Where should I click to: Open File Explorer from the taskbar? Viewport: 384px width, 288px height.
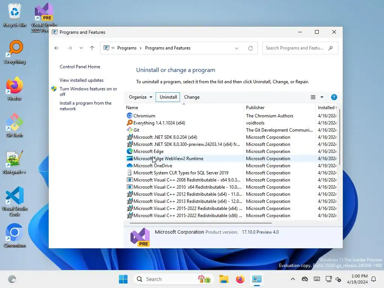(223, 279)
